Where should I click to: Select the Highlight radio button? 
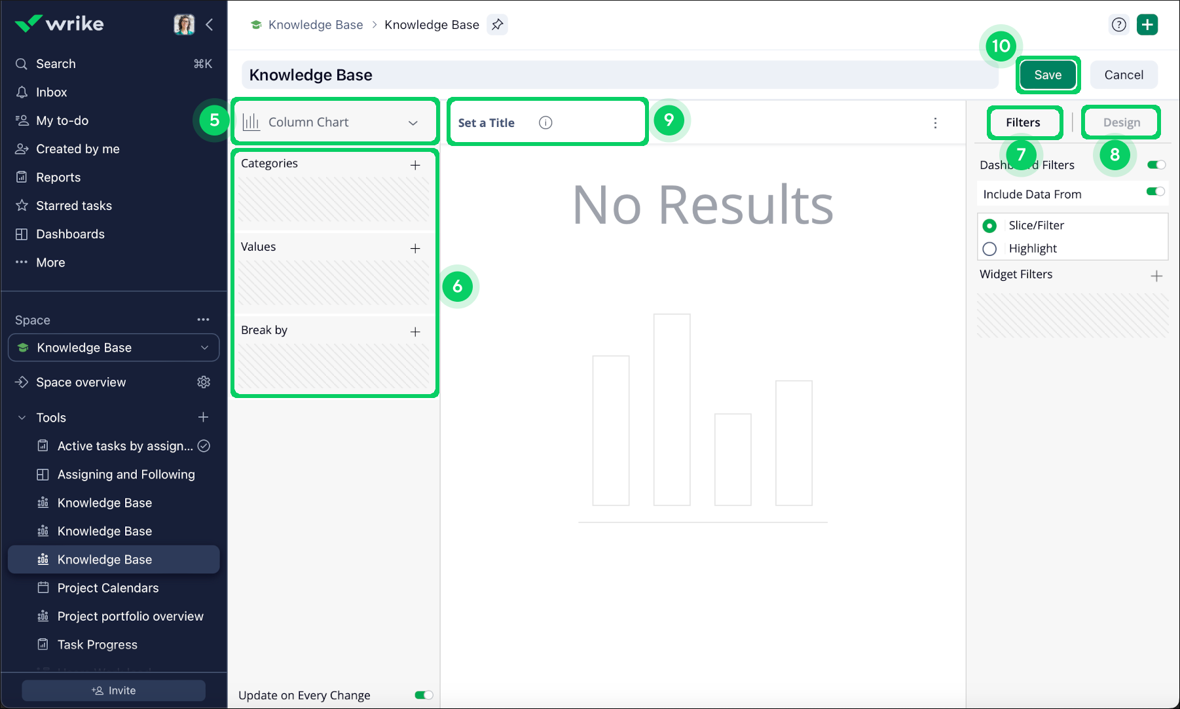(x=989, y=249)
